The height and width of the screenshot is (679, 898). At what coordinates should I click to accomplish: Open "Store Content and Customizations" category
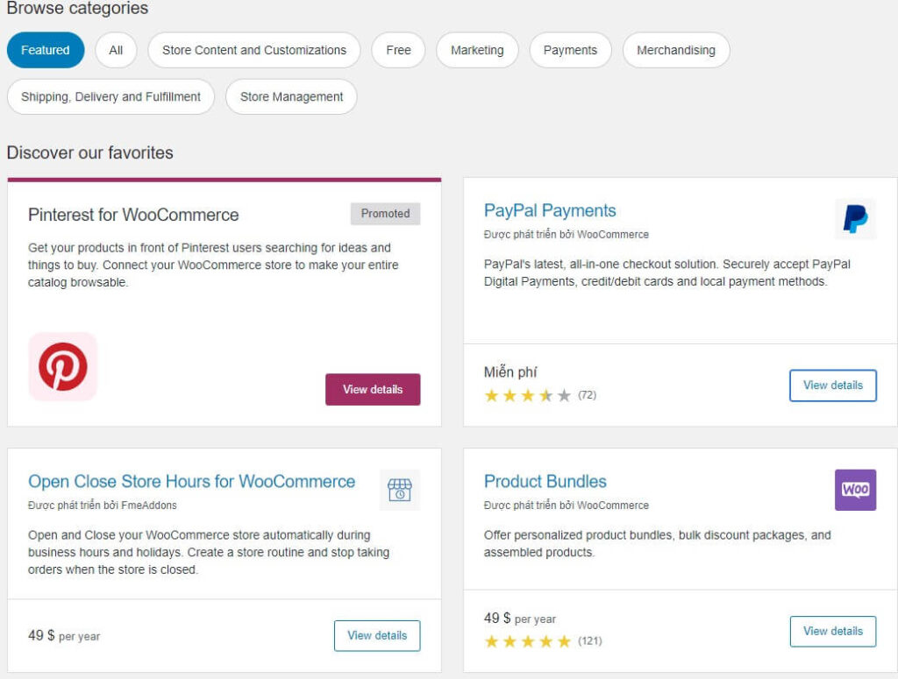pyautogui.click(x=254, y=50)
